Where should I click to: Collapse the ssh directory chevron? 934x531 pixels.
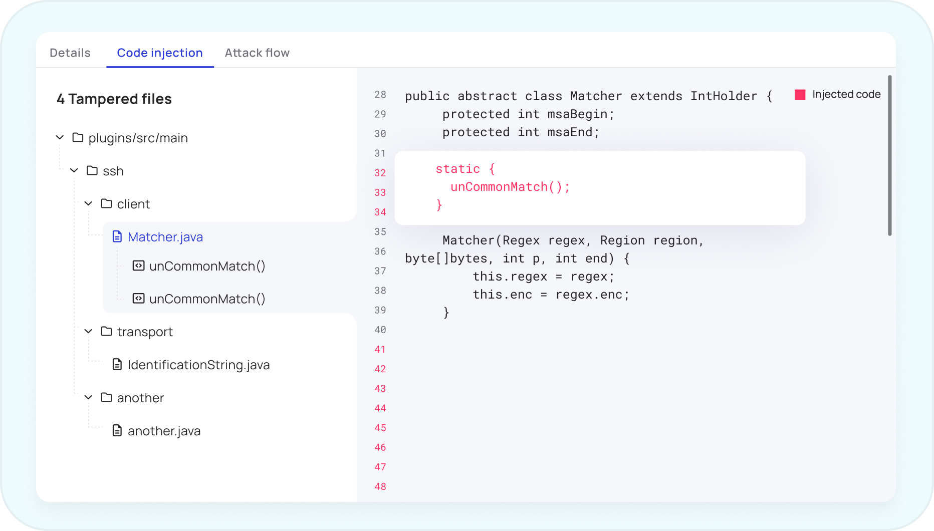(x=74, y=170)
